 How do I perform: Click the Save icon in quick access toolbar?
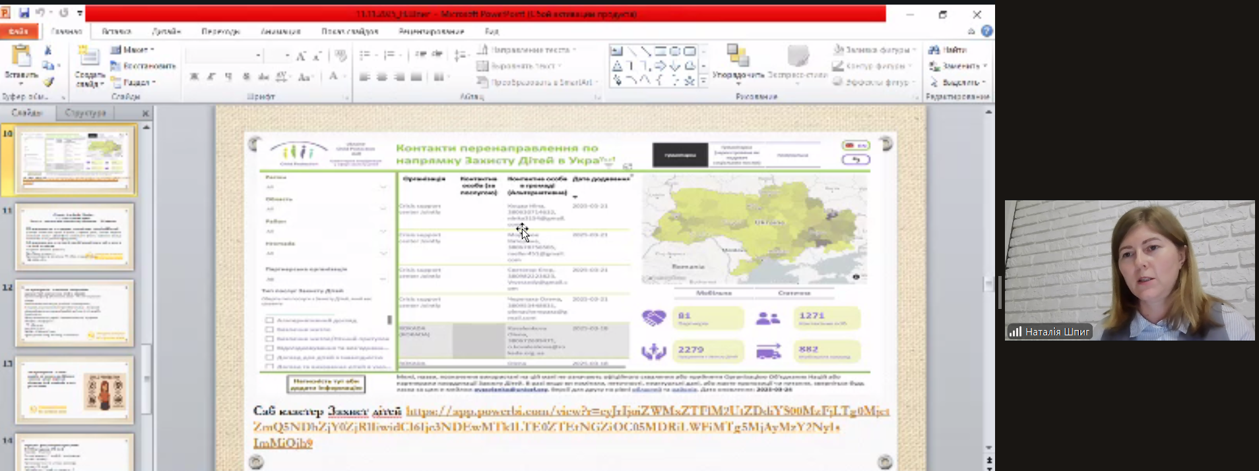click(24, 13)
